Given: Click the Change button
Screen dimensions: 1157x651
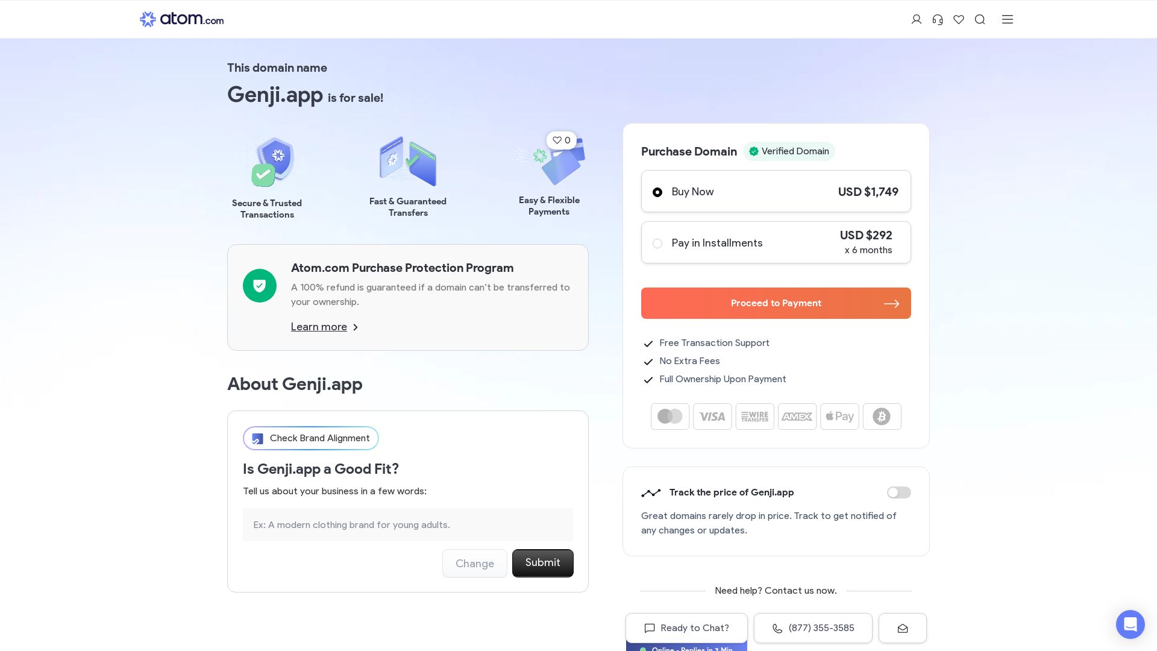Looking at the screenshot, I should coord(474,564).
